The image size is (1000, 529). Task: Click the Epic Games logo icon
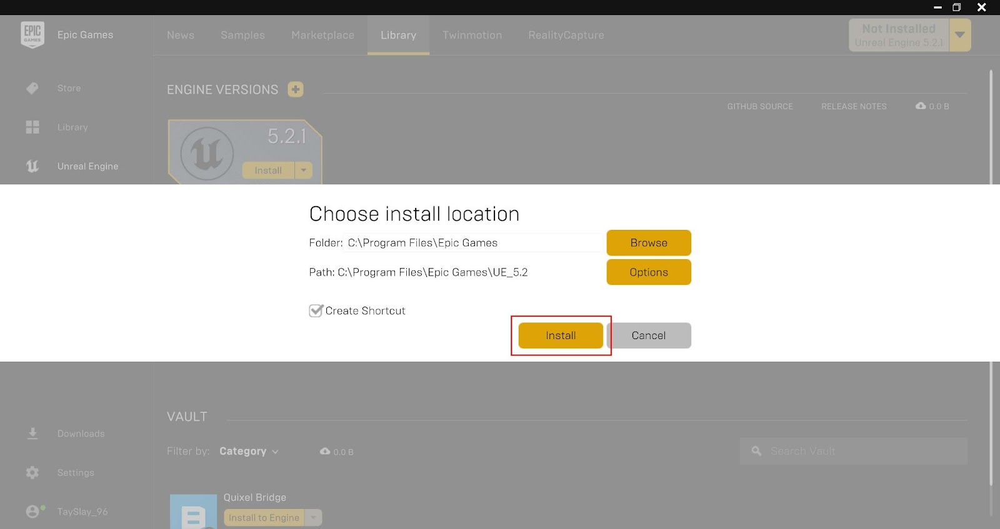(x=32, y=35)
